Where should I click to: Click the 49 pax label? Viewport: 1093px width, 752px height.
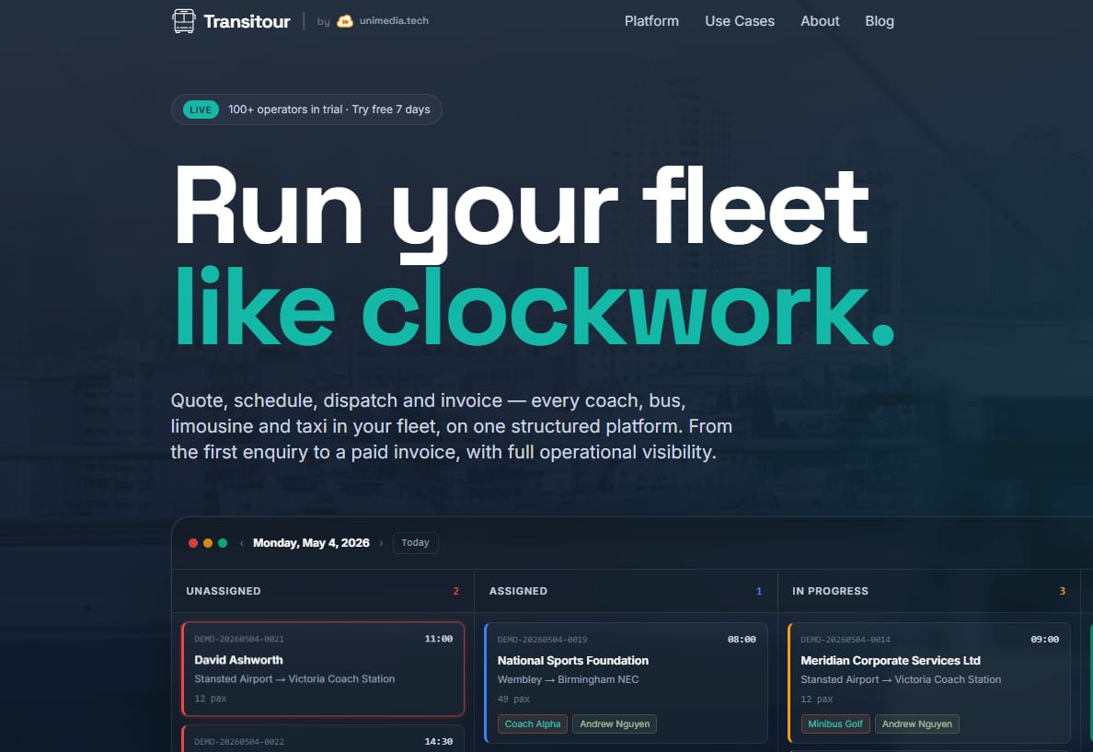pyautogui.click(x=513, y=699)
